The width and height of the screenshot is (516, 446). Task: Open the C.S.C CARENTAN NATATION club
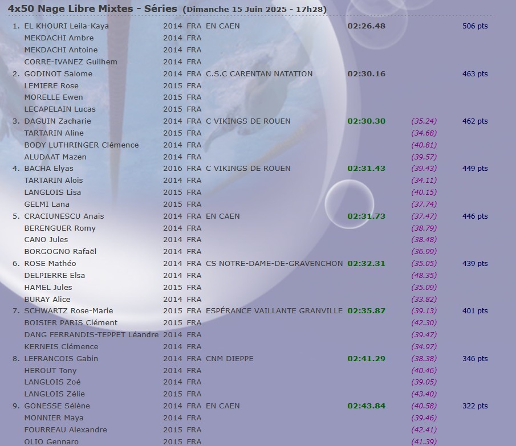coord(259,73)
